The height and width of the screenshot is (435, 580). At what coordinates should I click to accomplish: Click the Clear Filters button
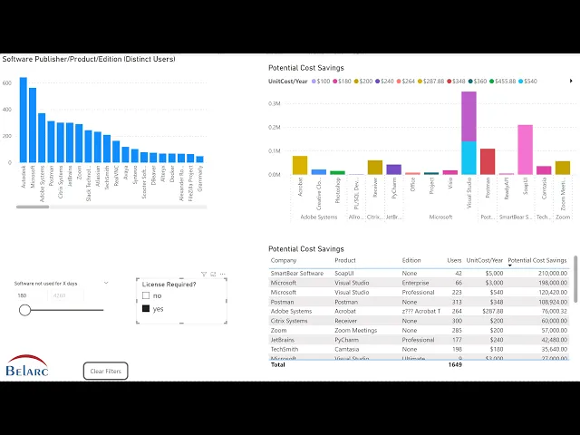[x=106, y=371]
